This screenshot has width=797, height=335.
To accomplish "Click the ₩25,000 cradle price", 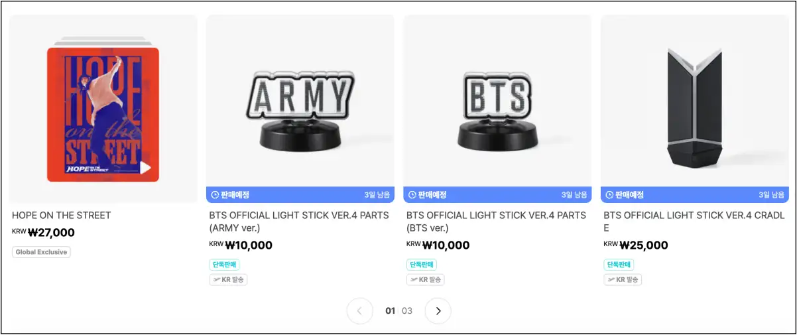I will click(x=643, y=245).
